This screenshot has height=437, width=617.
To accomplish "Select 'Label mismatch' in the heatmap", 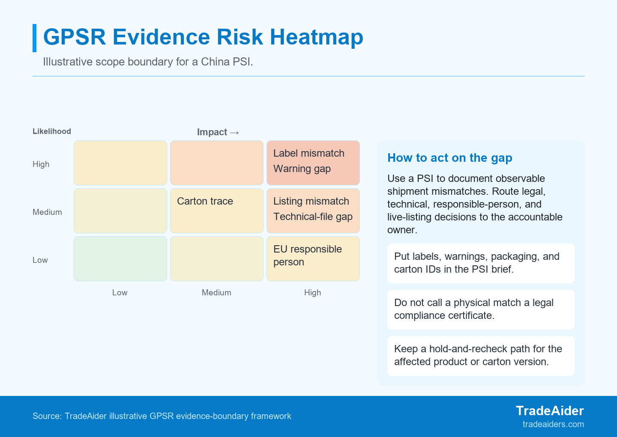I will [309, 153].
